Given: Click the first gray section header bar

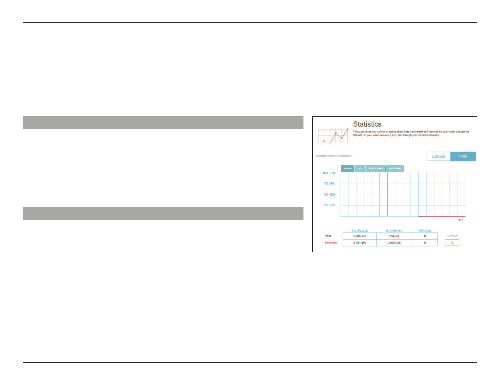Looking at the screenshot, I should [x=163, y=123].
